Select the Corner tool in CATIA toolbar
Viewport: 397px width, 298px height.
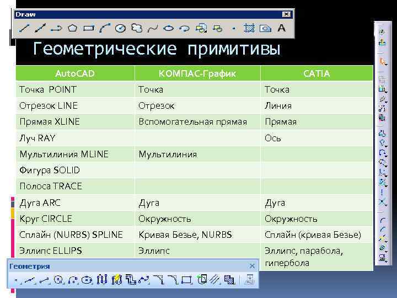(x=383, y=221)
